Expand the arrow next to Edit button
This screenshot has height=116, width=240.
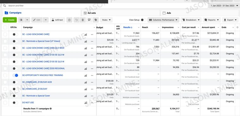point(46,20)
